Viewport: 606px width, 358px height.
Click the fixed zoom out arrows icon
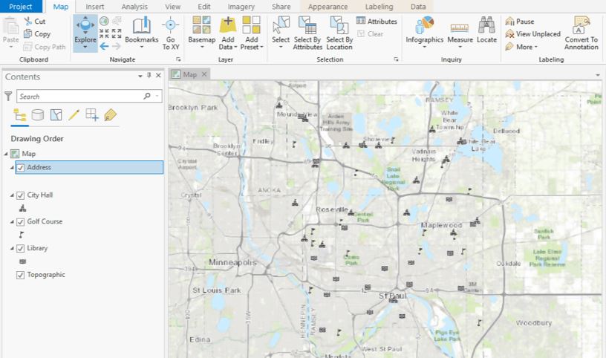[117, 33]
